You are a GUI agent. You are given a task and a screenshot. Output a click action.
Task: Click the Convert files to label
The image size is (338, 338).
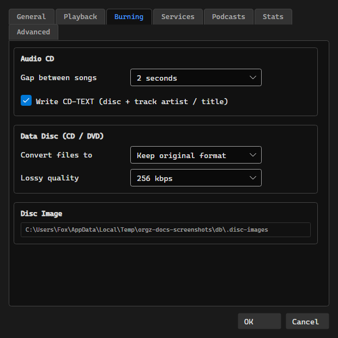[57, 155]
